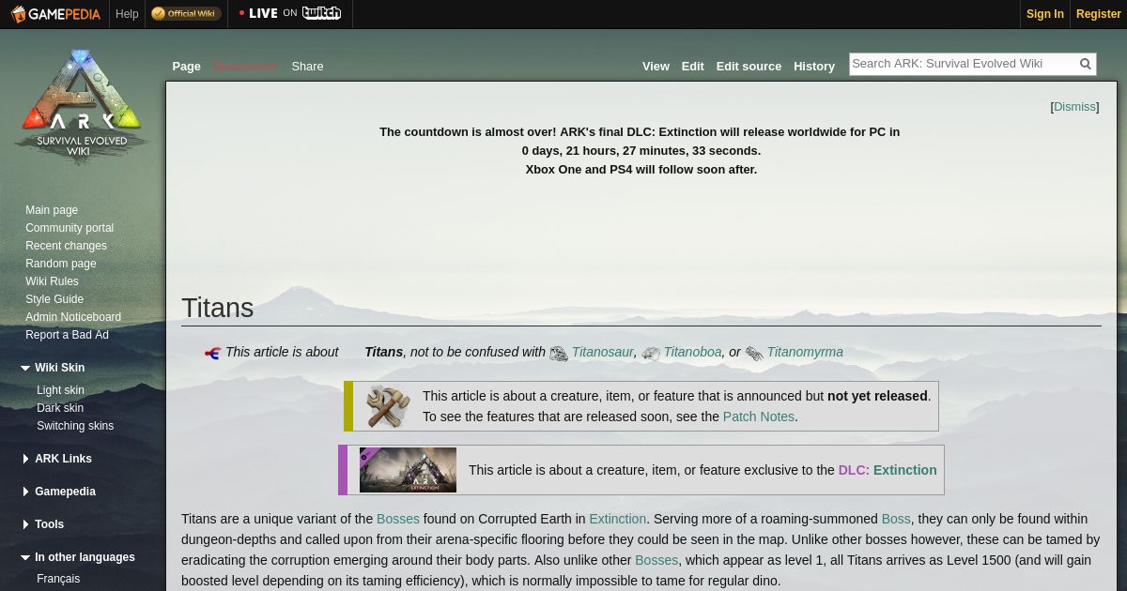This screenshot has width=1127, height=591.
Task: Open the DLC: Extinction link in banner
Action: [x=888, y=470]
